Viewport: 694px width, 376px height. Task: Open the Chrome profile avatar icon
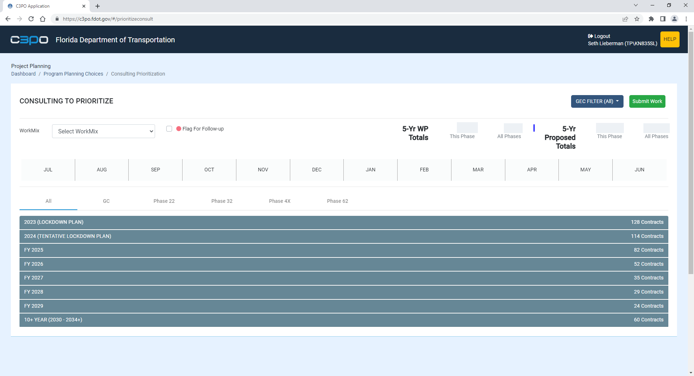(x=674, y=19)
